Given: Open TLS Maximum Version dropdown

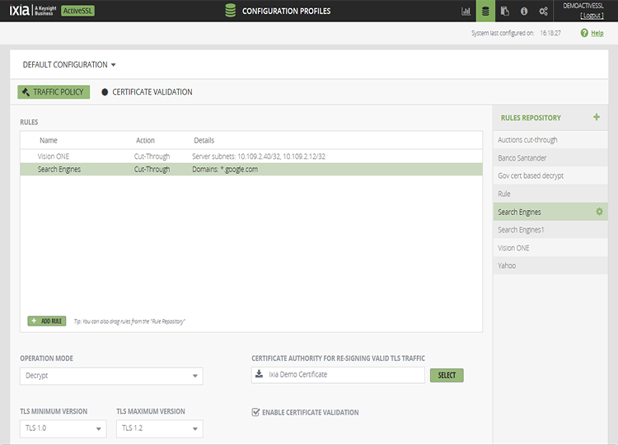Looking at the screenshot, I should coord(159,429).
